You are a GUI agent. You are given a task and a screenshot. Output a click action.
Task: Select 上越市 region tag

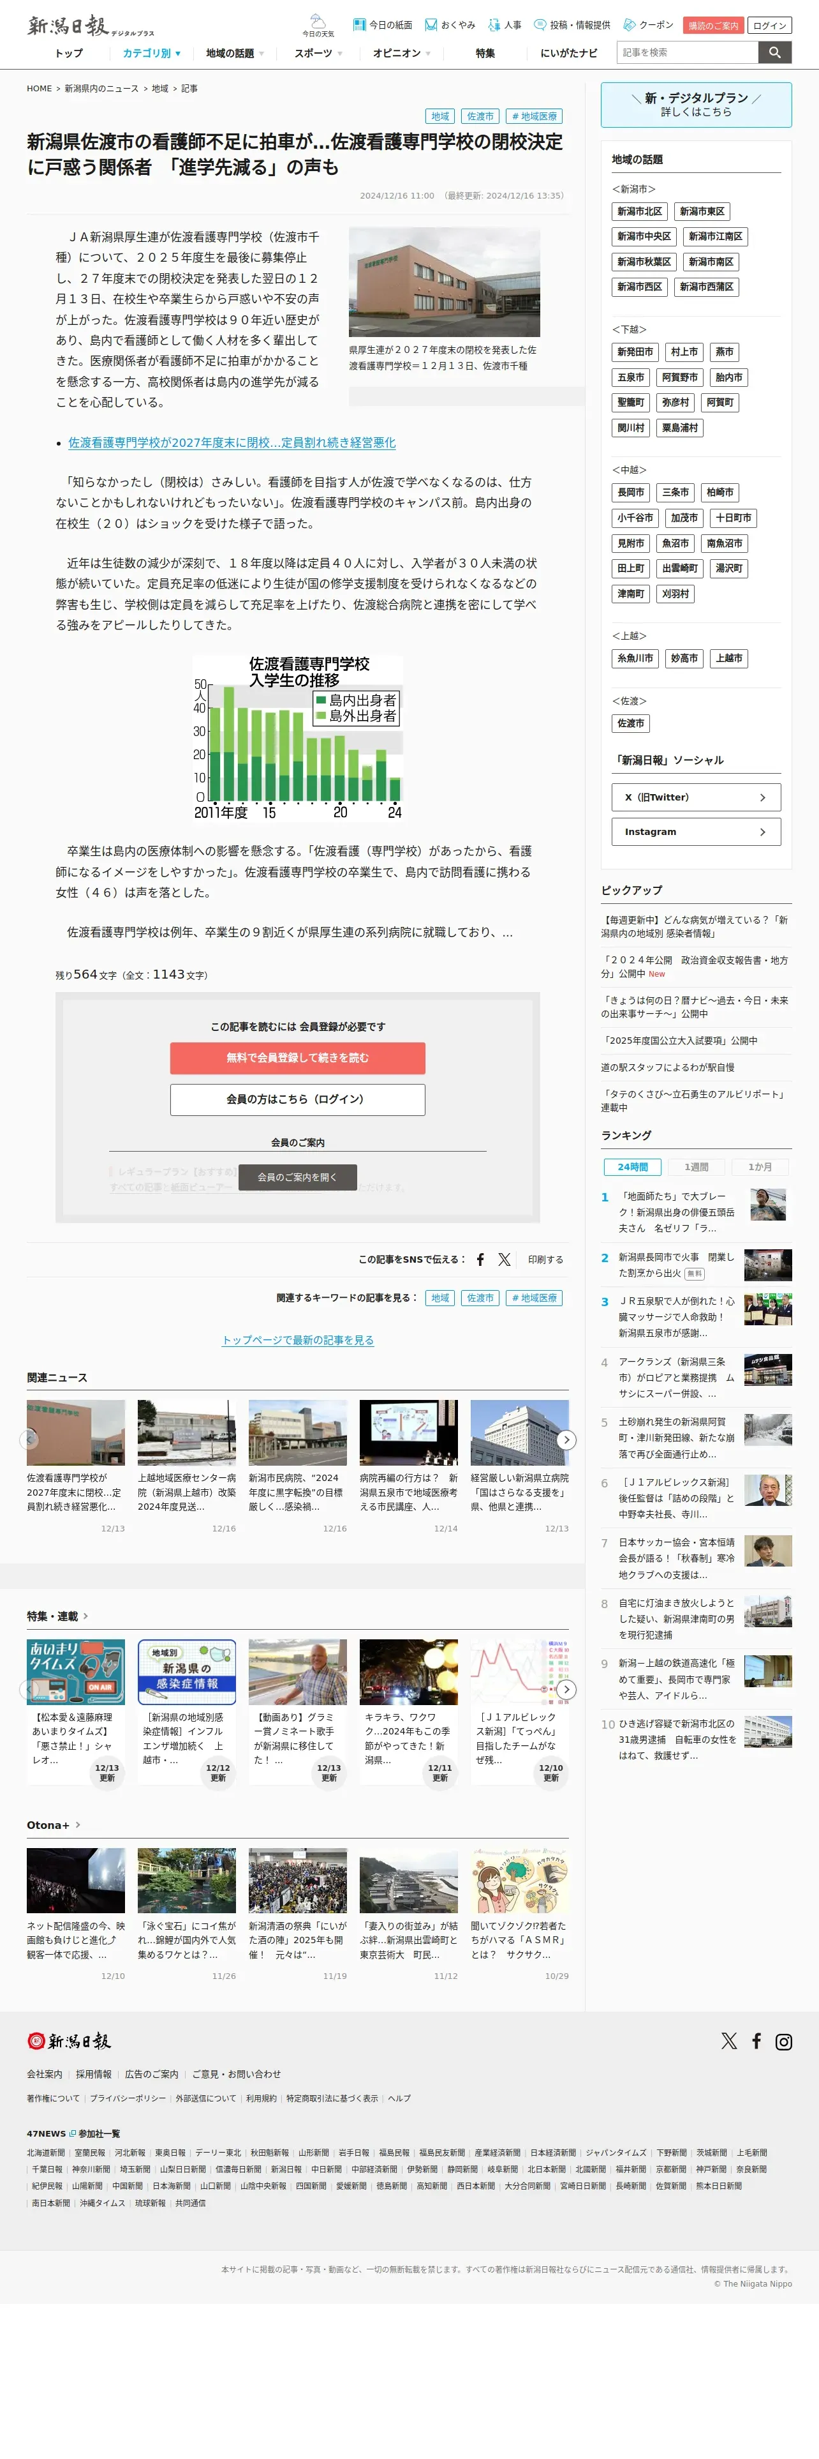click(x=729, y=659)
